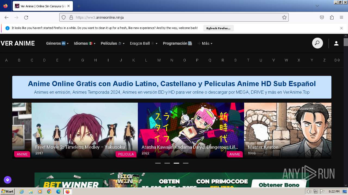Select letter M in alphabet index
Image resolution: width=348 pixels, height=195 pixels.
pos(159,60)
